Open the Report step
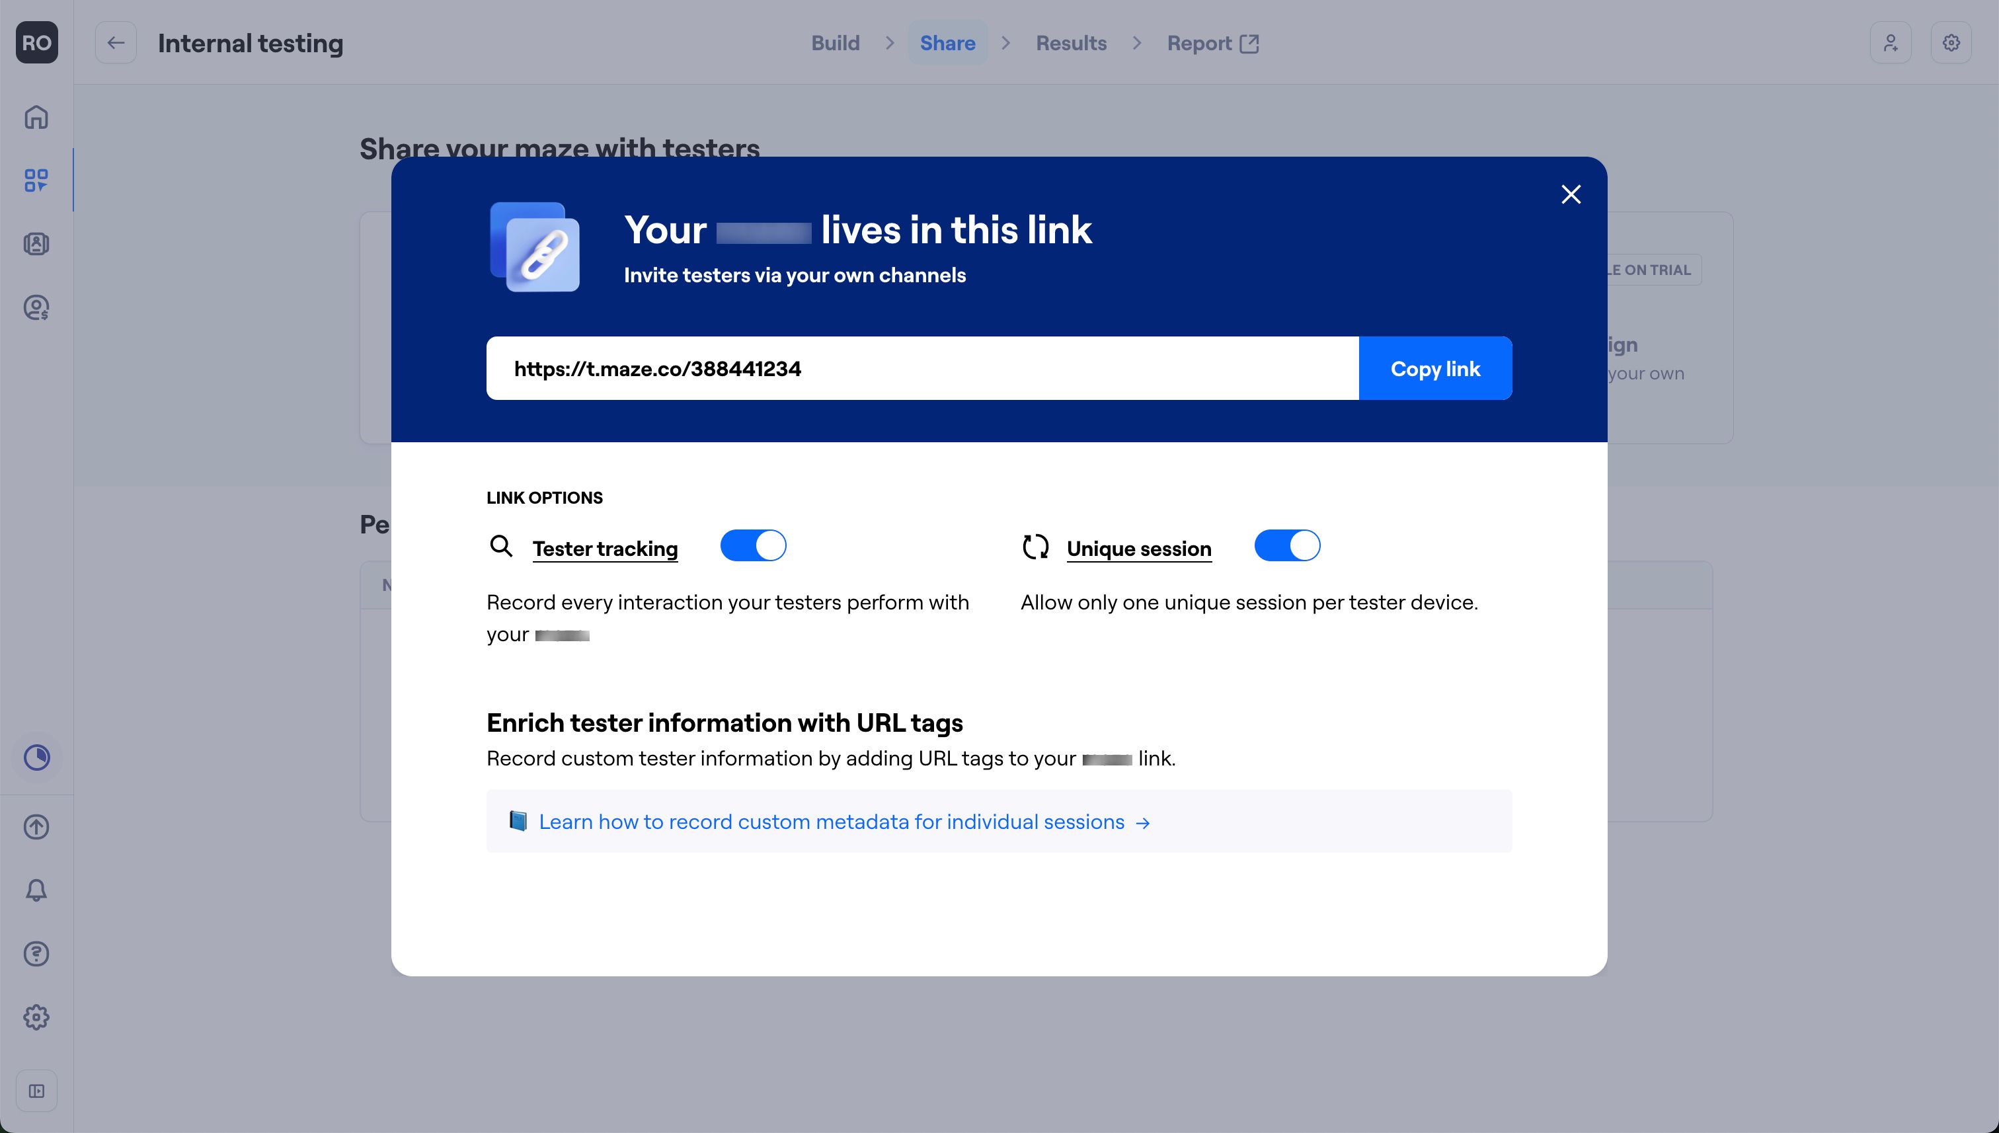Screen dimensions: 1999x1133 (1212, 43)
